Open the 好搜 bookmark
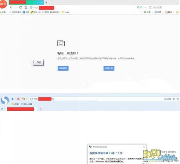This screenshot has width=180, height=164. point(46,12)
